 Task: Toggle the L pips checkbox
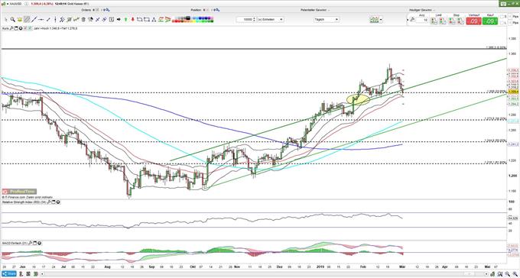coord(502,23)
